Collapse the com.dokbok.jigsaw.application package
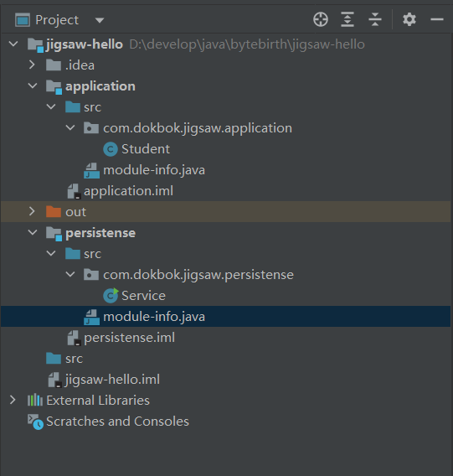 [70, 128]
